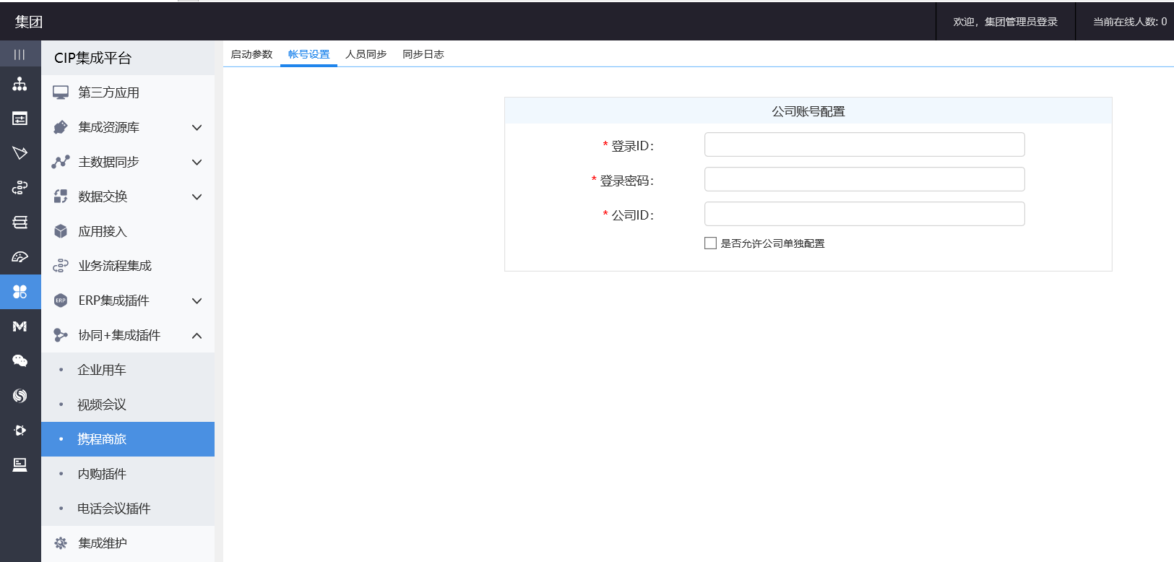Open the organization hierarchy icon in left rail
Screen dimensions: 1174x562
[x=20, y=84]
